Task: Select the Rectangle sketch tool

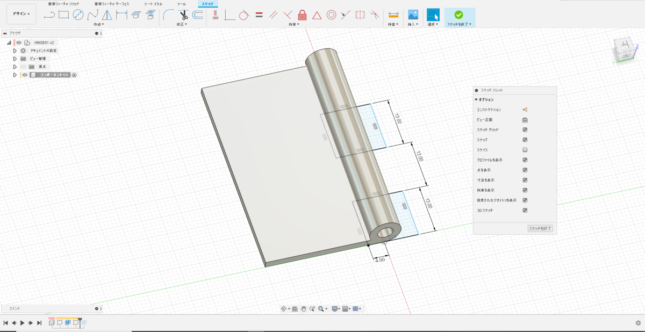Action: (x=63, y=15)
